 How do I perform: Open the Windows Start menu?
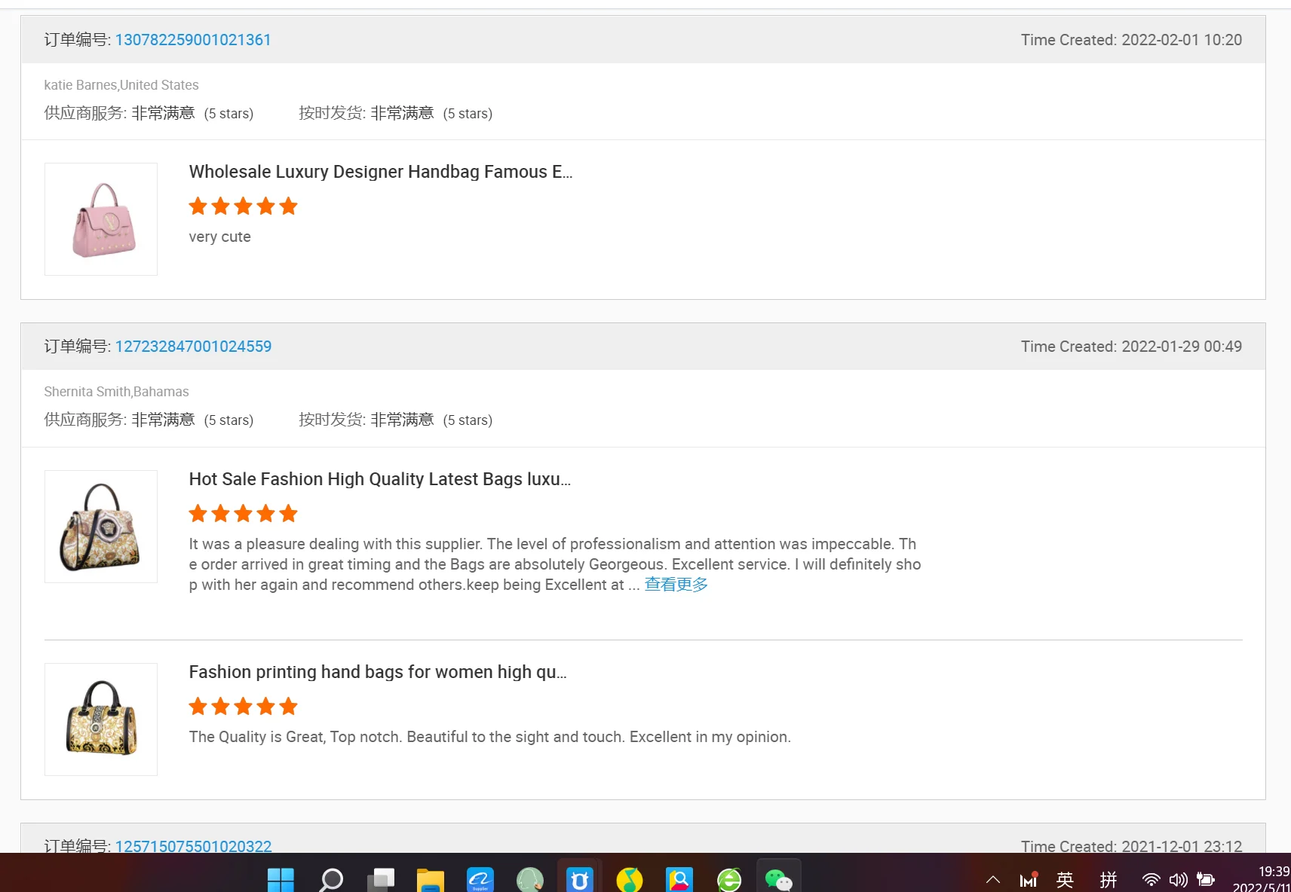[281, 878]
